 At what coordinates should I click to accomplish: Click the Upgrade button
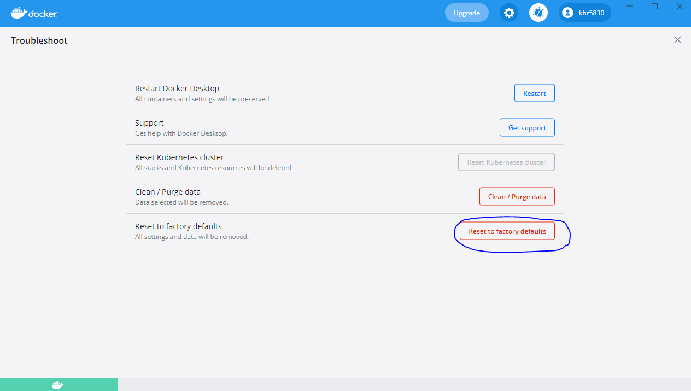tap(467, 13)
